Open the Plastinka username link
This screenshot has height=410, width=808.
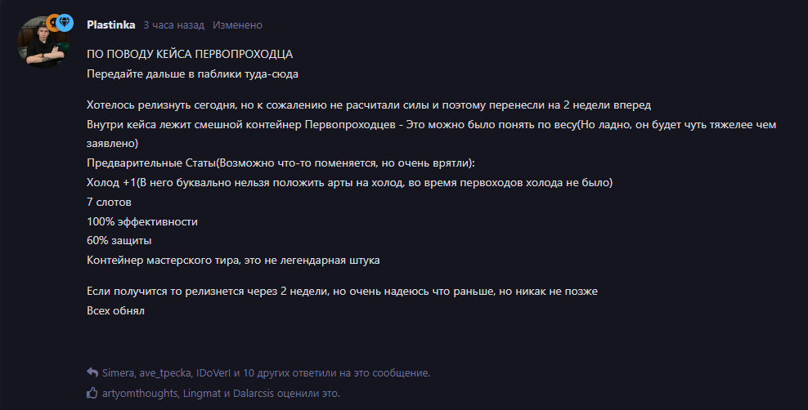pos(110,25)
